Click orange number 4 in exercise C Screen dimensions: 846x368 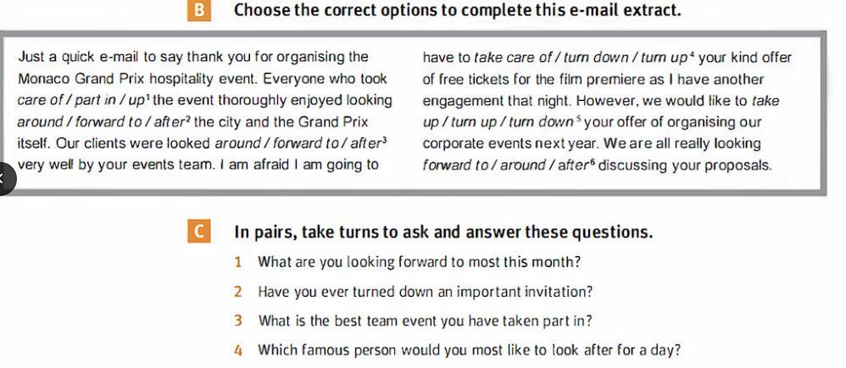(x=238, y=351)
